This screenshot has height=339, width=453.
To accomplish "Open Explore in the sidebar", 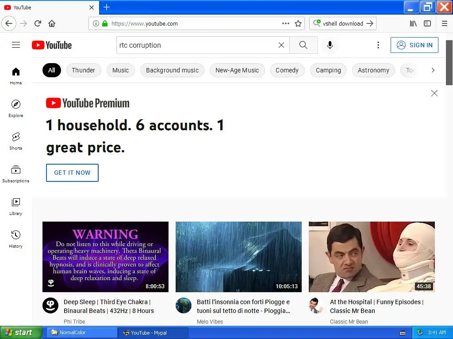I will coord(16,109).
